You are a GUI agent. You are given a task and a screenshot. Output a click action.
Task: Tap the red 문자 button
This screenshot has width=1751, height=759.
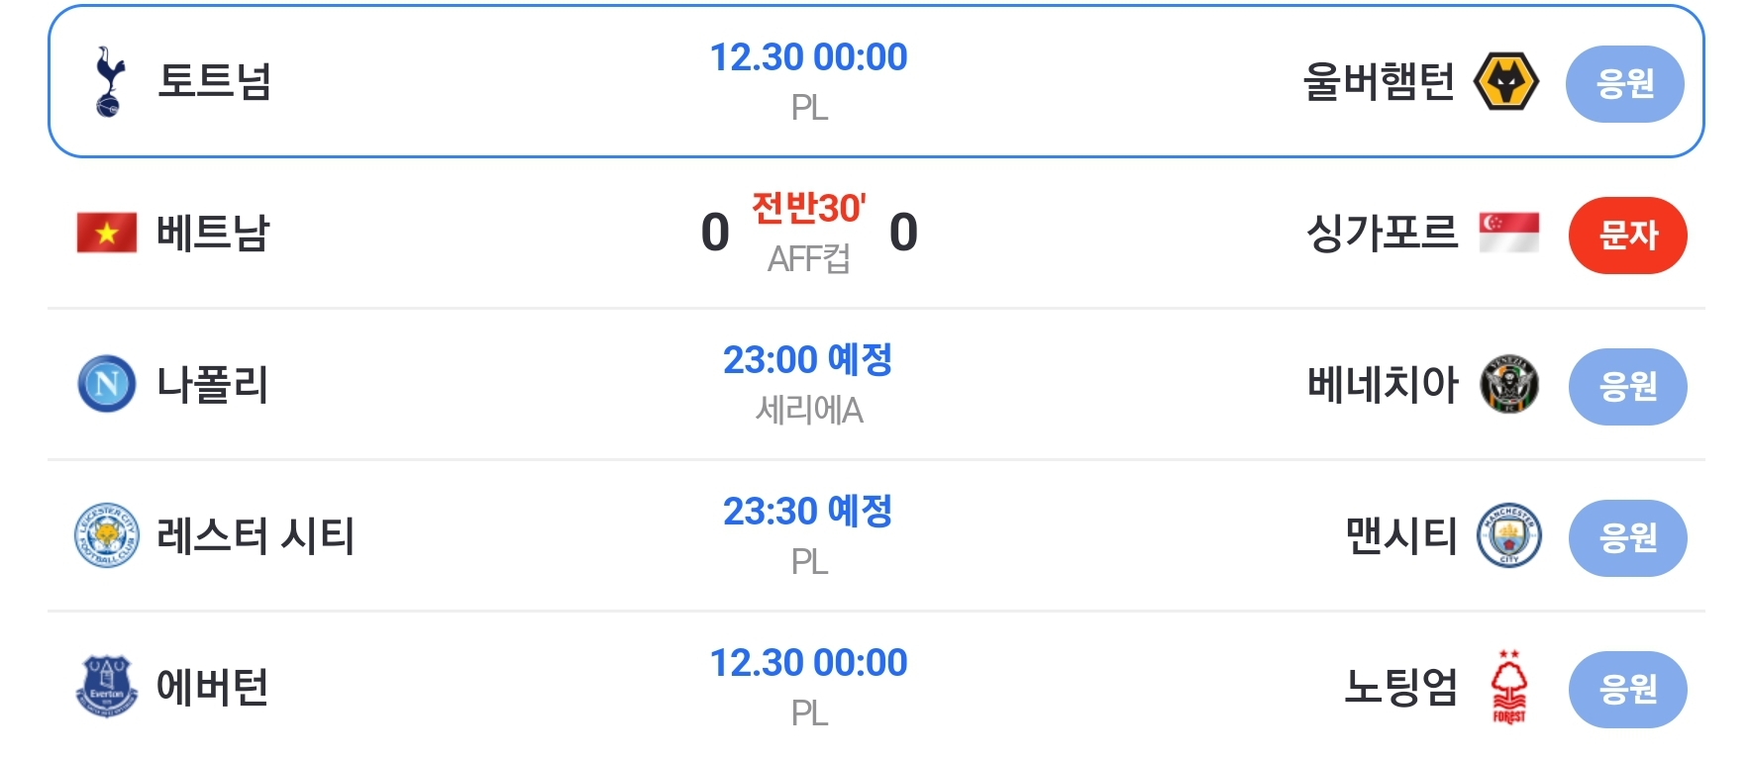point(1627,236)
